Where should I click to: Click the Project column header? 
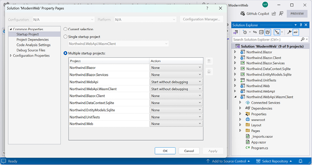109,61
